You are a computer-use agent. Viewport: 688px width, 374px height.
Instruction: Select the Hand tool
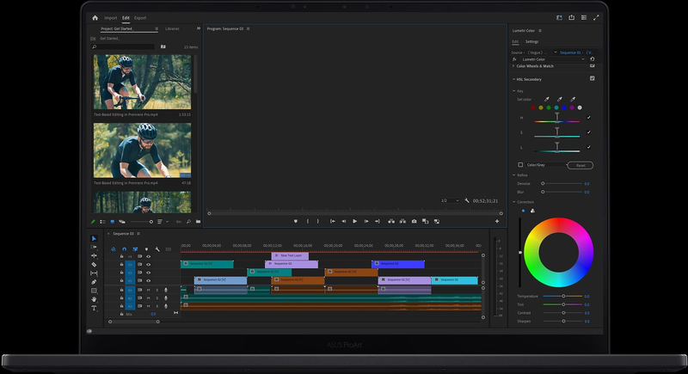94,299
